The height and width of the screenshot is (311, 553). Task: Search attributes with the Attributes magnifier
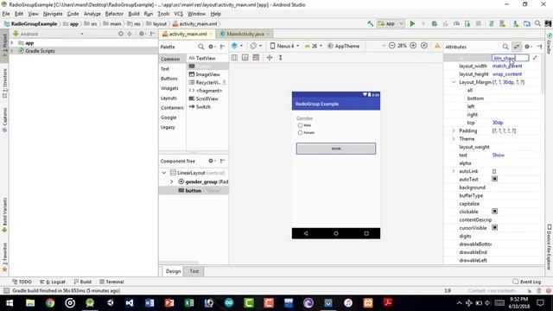(x=505, y=47)
